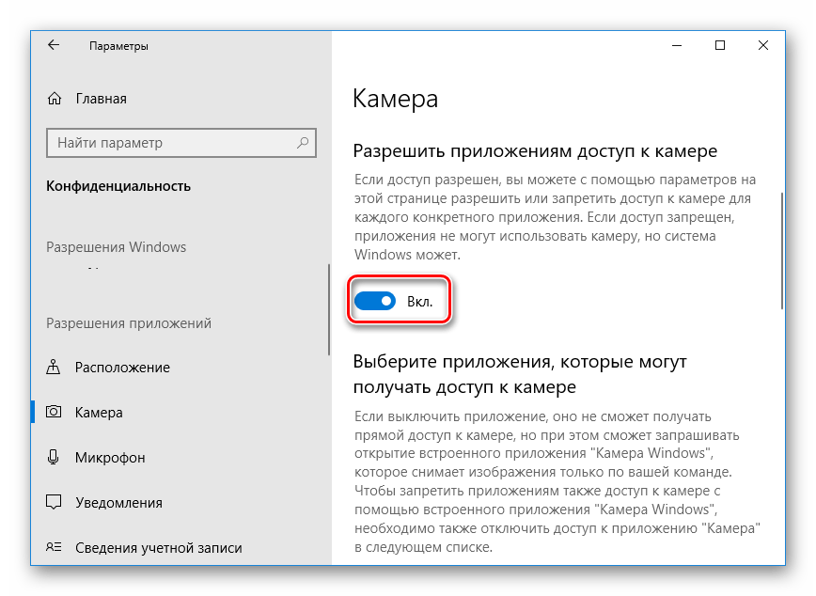Minimize the Settings window
This screenshot has height=596, width=816.
(677, 45)
